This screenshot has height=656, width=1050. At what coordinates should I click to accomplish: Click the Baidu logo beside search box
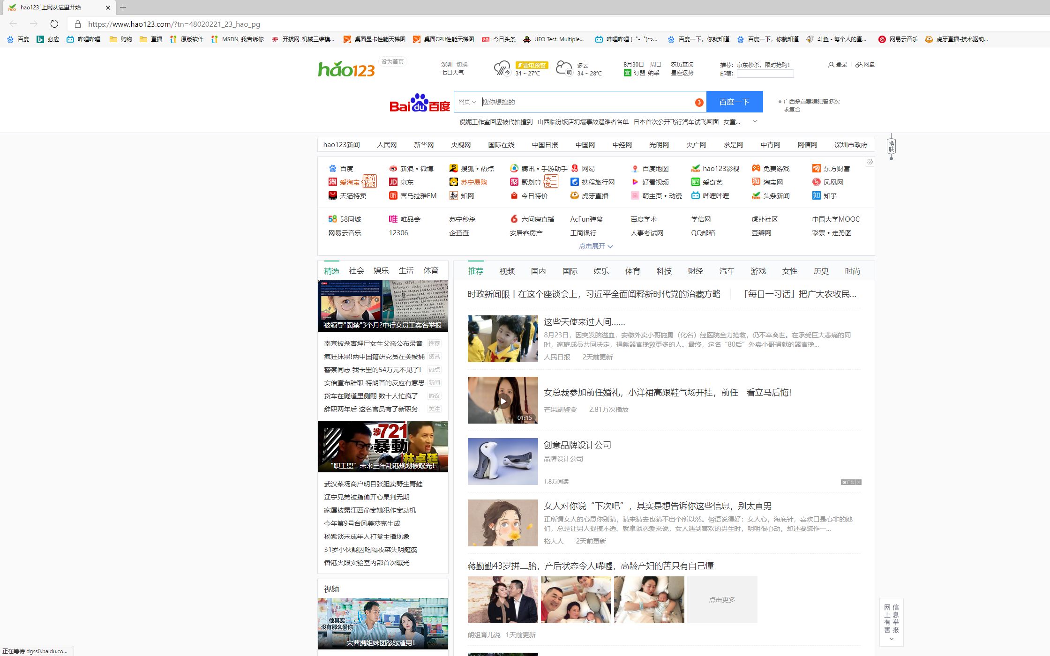tap(420, 103)
